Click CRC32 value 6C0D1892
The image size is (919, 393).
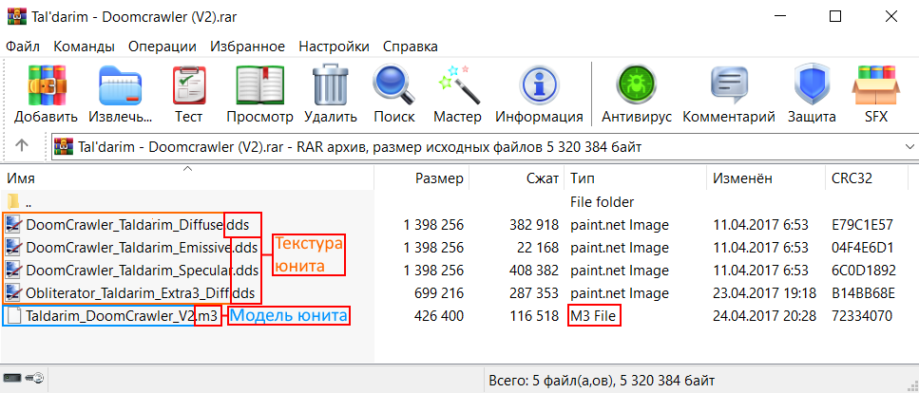tap(863, 271)
